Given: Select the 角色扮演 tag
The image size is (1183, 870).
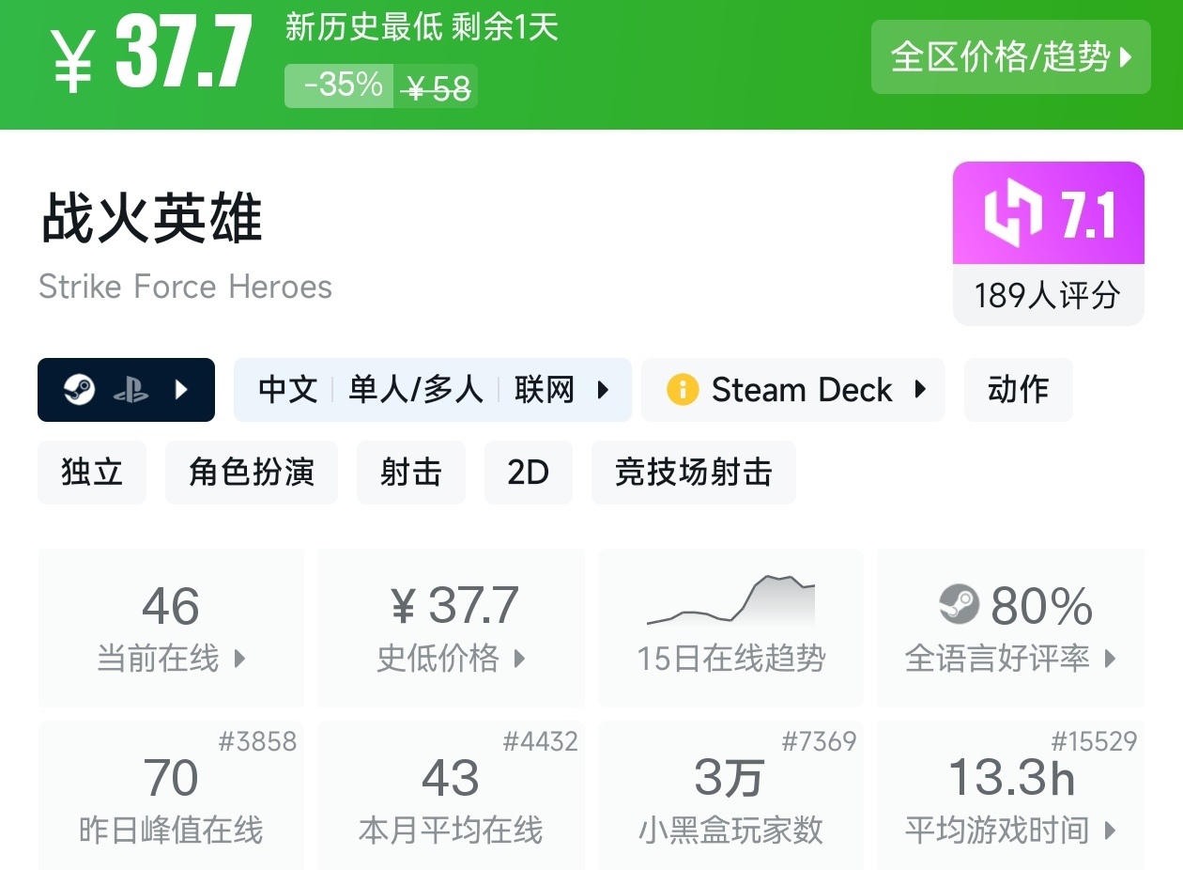Looking at the screenshot, I should click(252, 473).
